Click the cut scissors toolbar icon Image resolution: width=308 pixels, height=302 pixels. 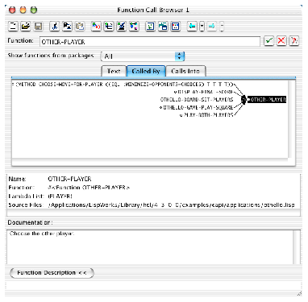[x=55, y=26]
